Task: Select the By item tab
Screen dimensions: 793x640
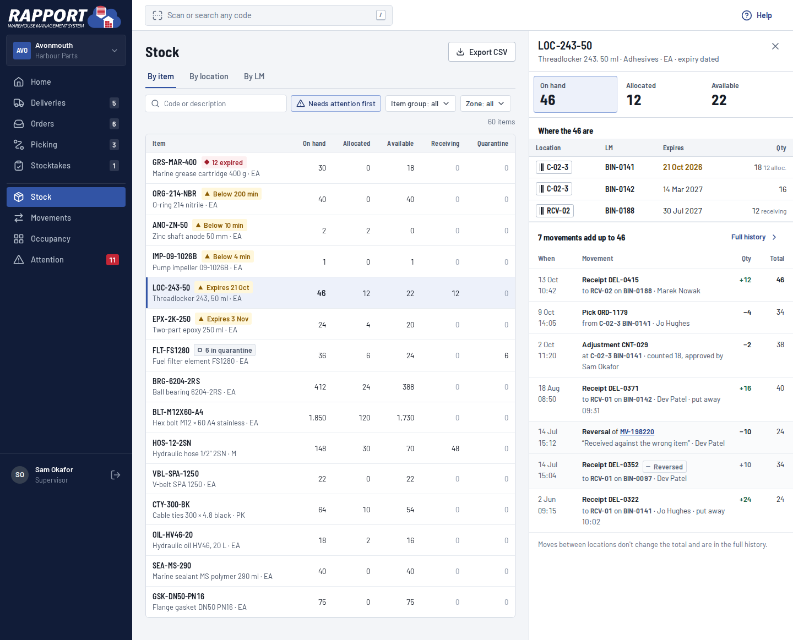Action: [x=161, y=76]
